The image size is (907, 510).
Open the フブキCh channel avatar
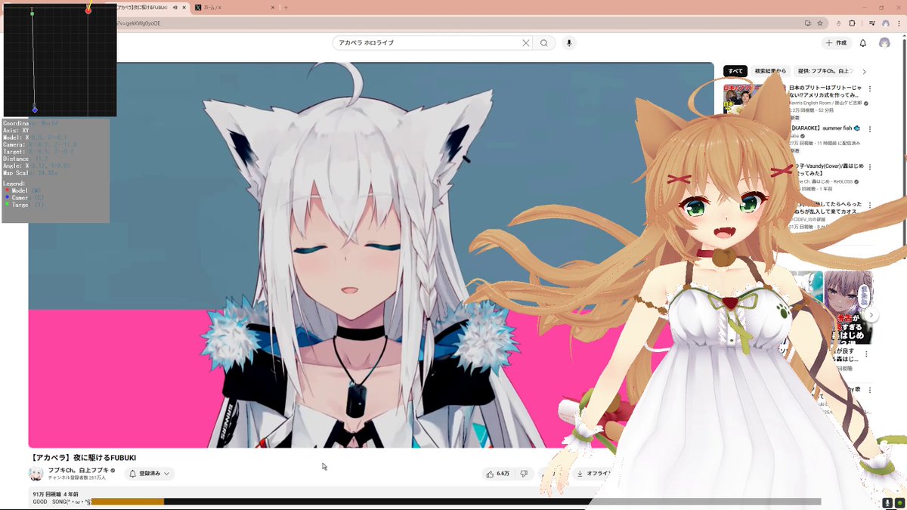[x=36, y=474]
